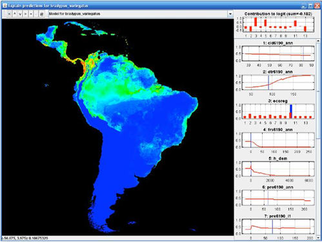Click the zoom in '+' toolbar button
Image resolution: width=322 pixels, height=242 pixels.
(x=31, y=14)
